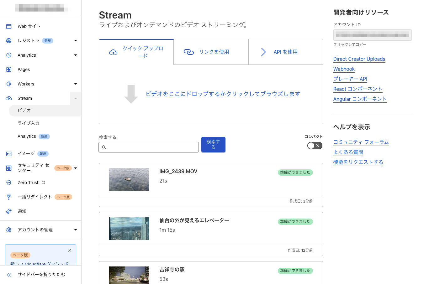429x284 pixels.
Task: Expand the Analytics sidebar menu
Action: point(75,55)
